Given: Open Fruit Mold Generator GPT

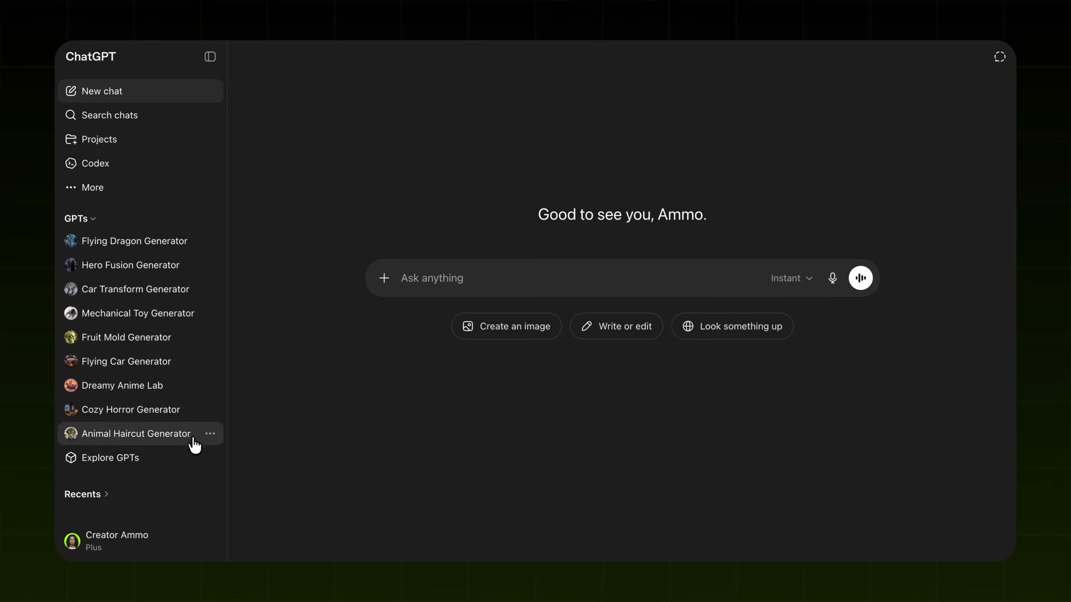Looking at the screenshot, I should coord(141,337).
